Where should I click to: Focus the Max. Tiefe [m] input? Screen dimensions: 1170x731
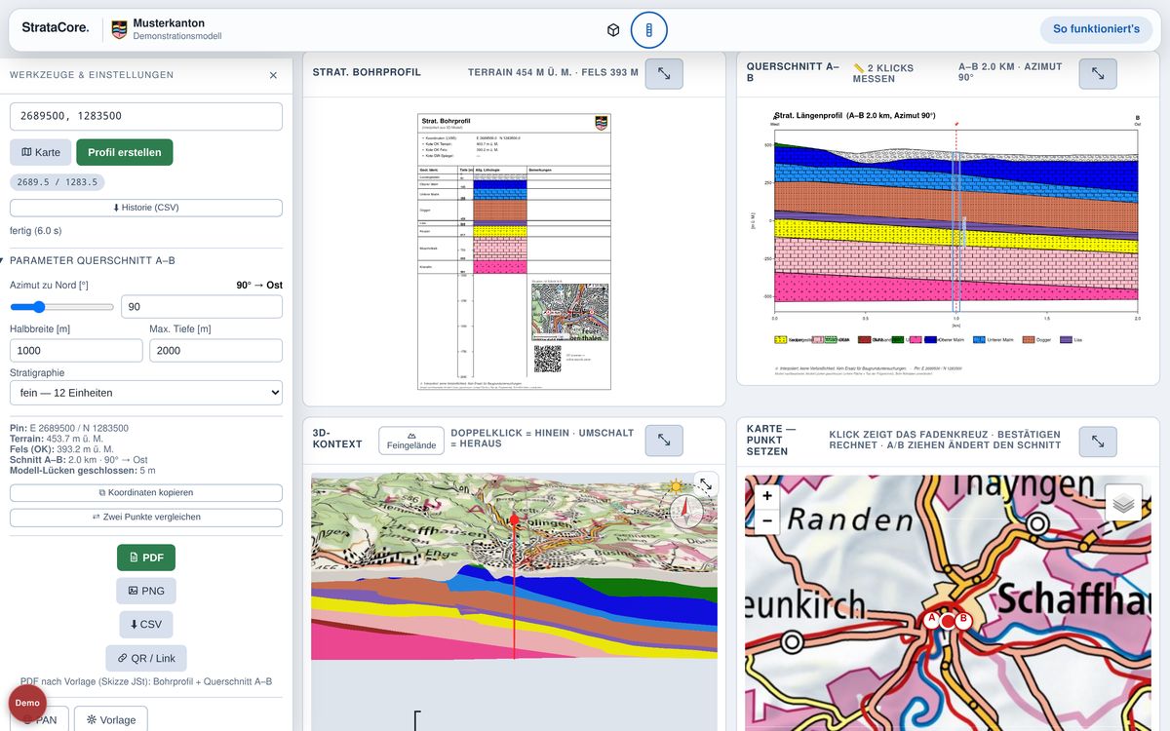[215, 350]
